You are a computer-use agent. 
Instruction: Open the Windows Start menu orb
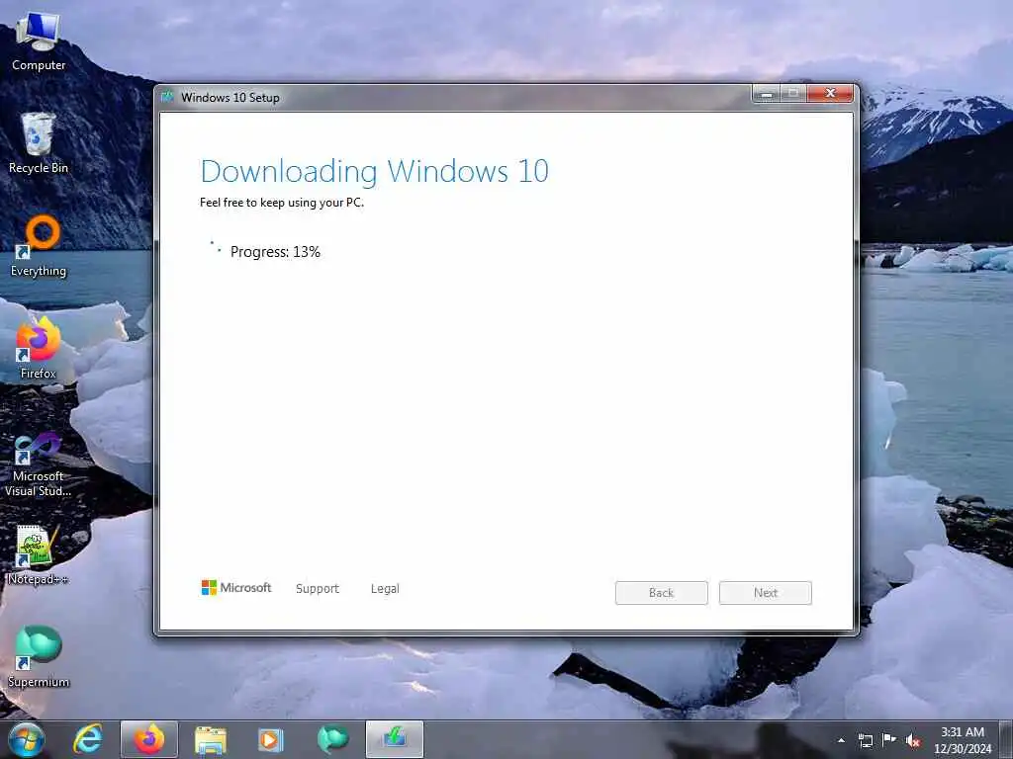[26, 739]
